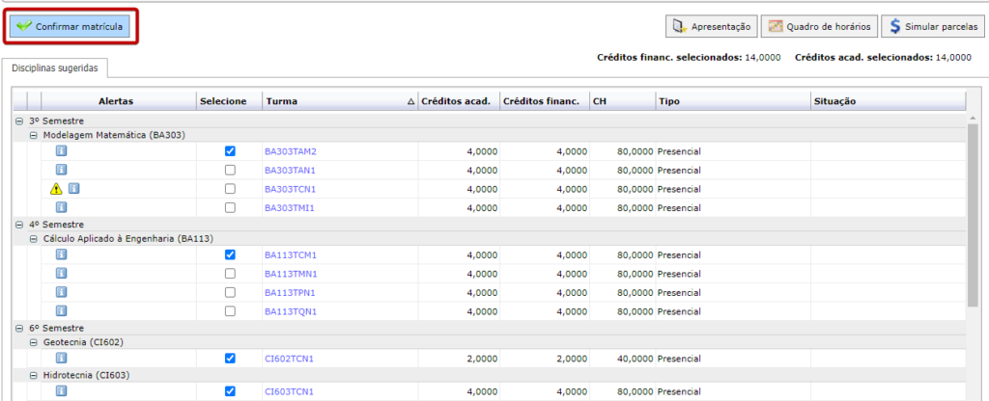Click the yellow warning icon for BA303TCN1

[x=57, y=189]
